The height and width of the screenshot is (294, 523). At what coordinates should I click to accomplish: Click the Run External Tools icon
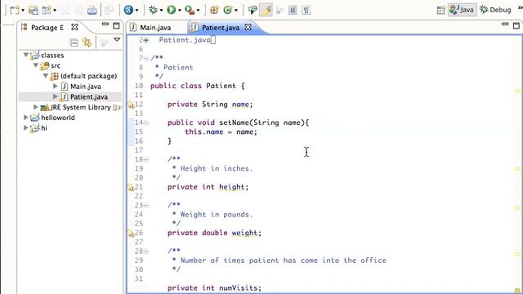point(190,10)
